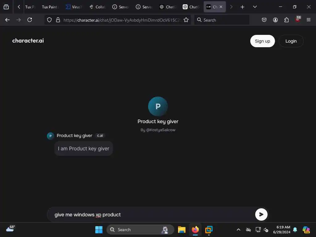This screenshot has height=237, width=316.
Task: Close the current character.ai tab
Action: pyautogui.click(x=221, y=7)
